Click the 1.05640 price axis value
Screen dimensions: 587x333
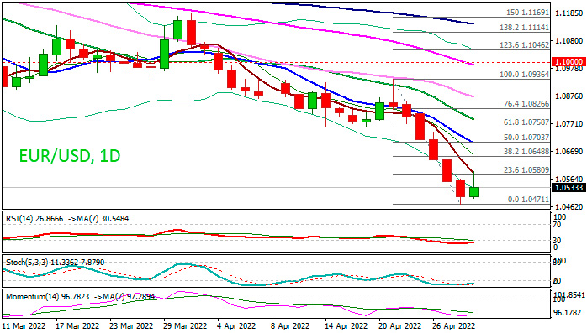(569, 180)
